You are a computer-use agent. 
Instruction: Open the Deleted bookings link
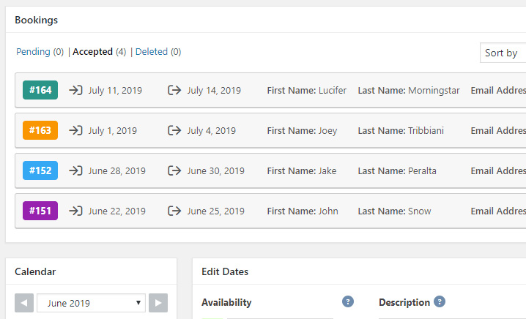[152, 52]
